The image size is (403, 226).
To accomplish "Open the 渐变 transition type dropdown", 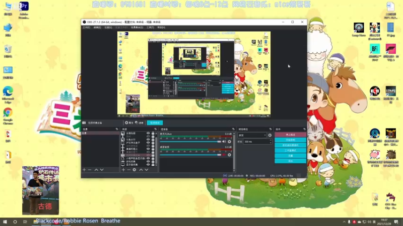I will (252, 135).
